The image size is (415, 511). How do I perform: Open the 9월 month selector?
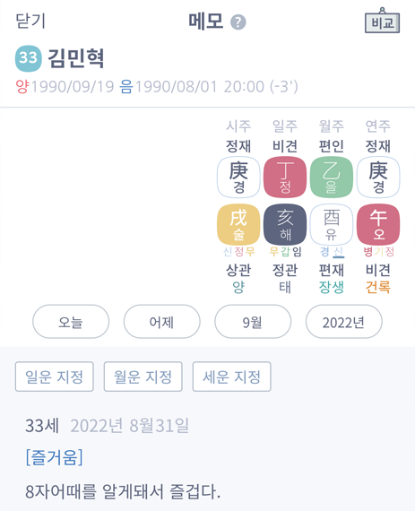click(x=253, y=322)
